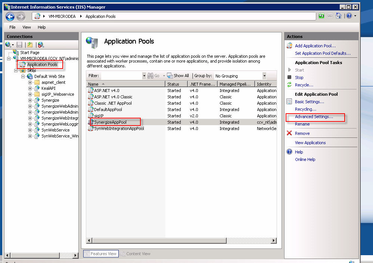Viewport: 373px width, 263px height.
Task: Click the Basic Settings page icon
Action: pos(289,102)
